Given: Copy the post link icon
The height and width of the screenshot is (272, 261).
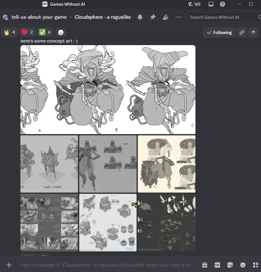Looking at the screenshot, I should click(x=242, y=32).
